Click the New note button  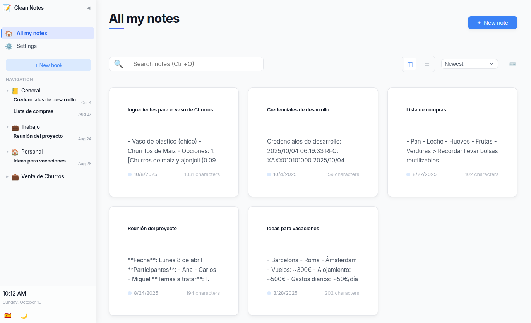coord(492,22)
